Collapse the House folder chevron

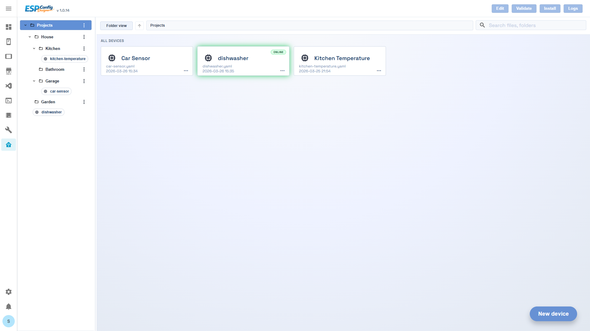[x=30, y=37]
